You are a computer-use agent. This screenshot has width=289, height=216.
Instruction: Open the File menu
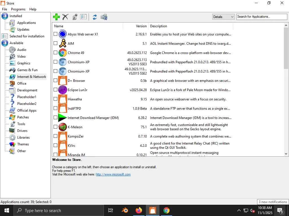coord(5,9)
